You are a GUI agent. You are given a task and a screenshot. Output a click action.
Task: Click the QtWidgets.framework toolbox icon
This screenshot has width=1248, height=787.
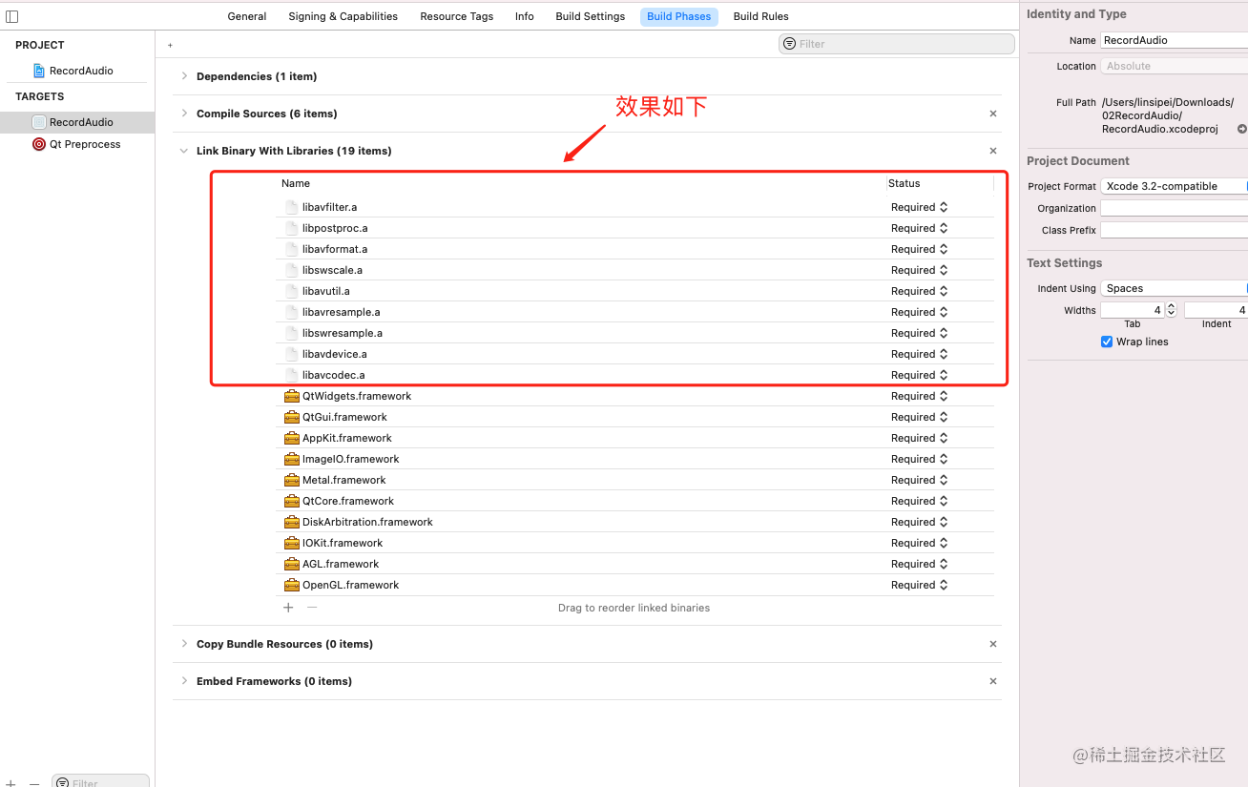tap(292, 396)
